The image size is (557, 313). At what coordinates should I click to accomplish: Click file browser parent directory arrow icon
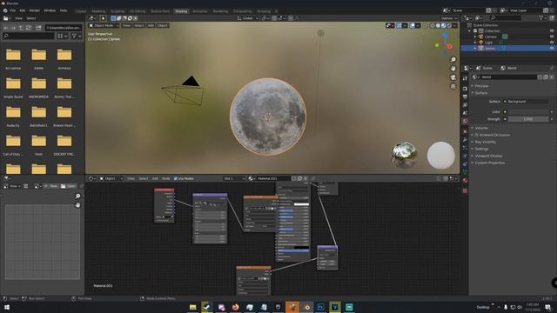[21, 28]
